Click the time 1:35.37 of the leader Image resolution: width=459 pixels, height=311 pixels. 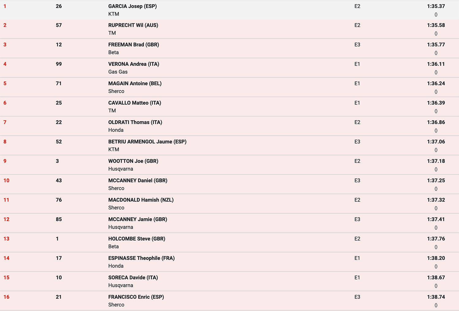click(x=436, y=6)
